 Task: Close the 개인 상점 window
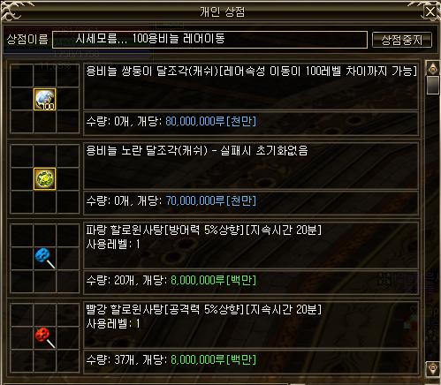click(430, 12)
